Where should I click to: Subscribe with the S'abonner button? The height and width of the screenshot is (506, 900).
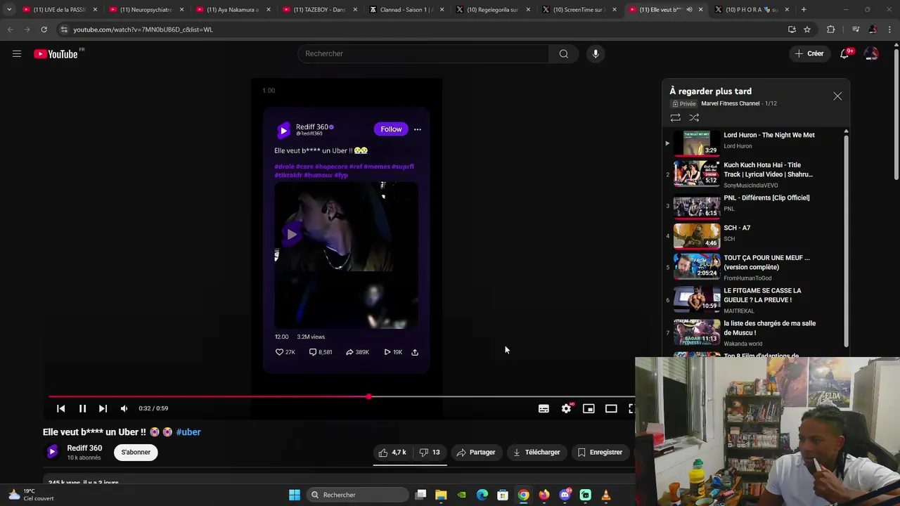click(x=136, y=453)
